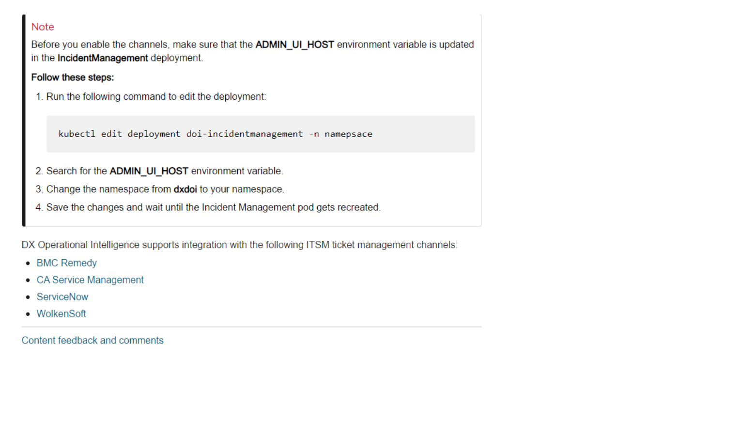Screen dimensions: 741x421
Task: Click step 4 'Save the changes' text
Action: (213, 207)
